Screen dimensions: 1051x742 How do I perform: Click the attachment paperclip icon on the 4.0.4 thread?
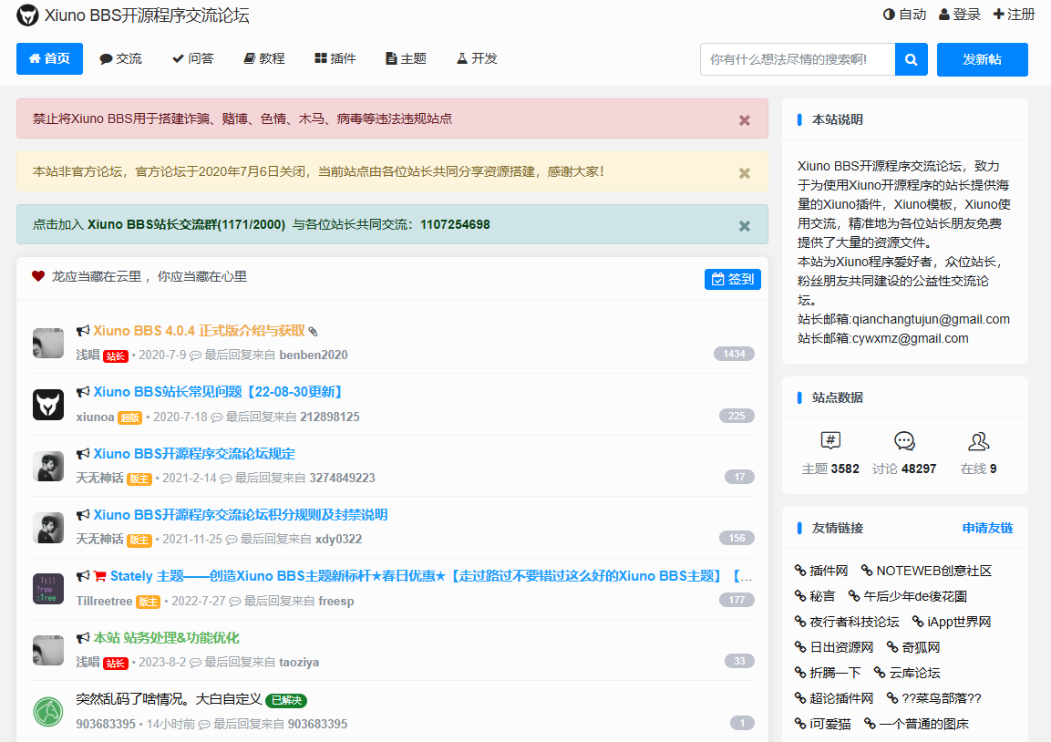pos(313,332)
